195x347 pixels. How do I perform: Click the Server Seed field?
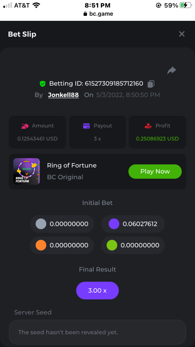coord(97,332)
